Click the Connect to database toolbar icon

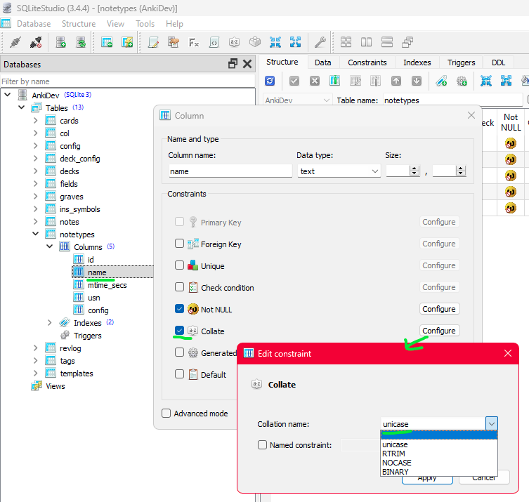point(15,43)
